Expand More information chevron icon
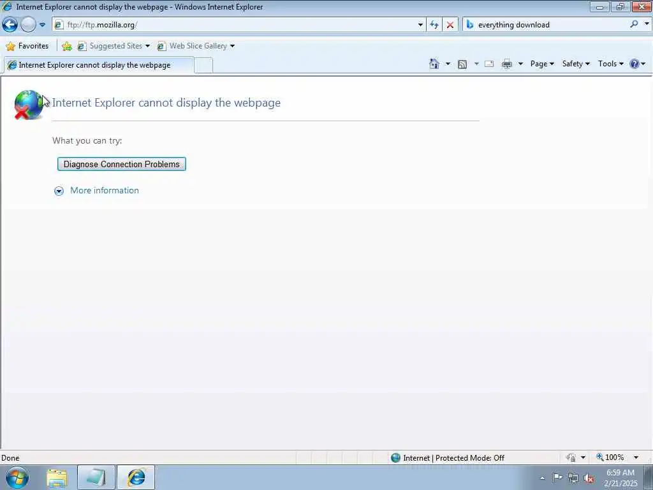The width and height of the screenshot is (653, 490). pyautogui.click(x=59, y=191)
